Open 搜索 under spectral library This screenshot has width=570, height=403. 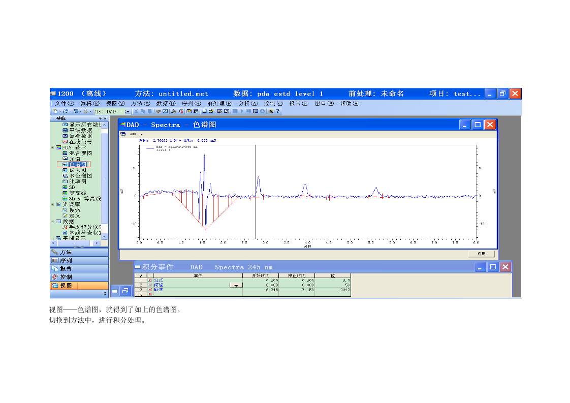[74, 210]
